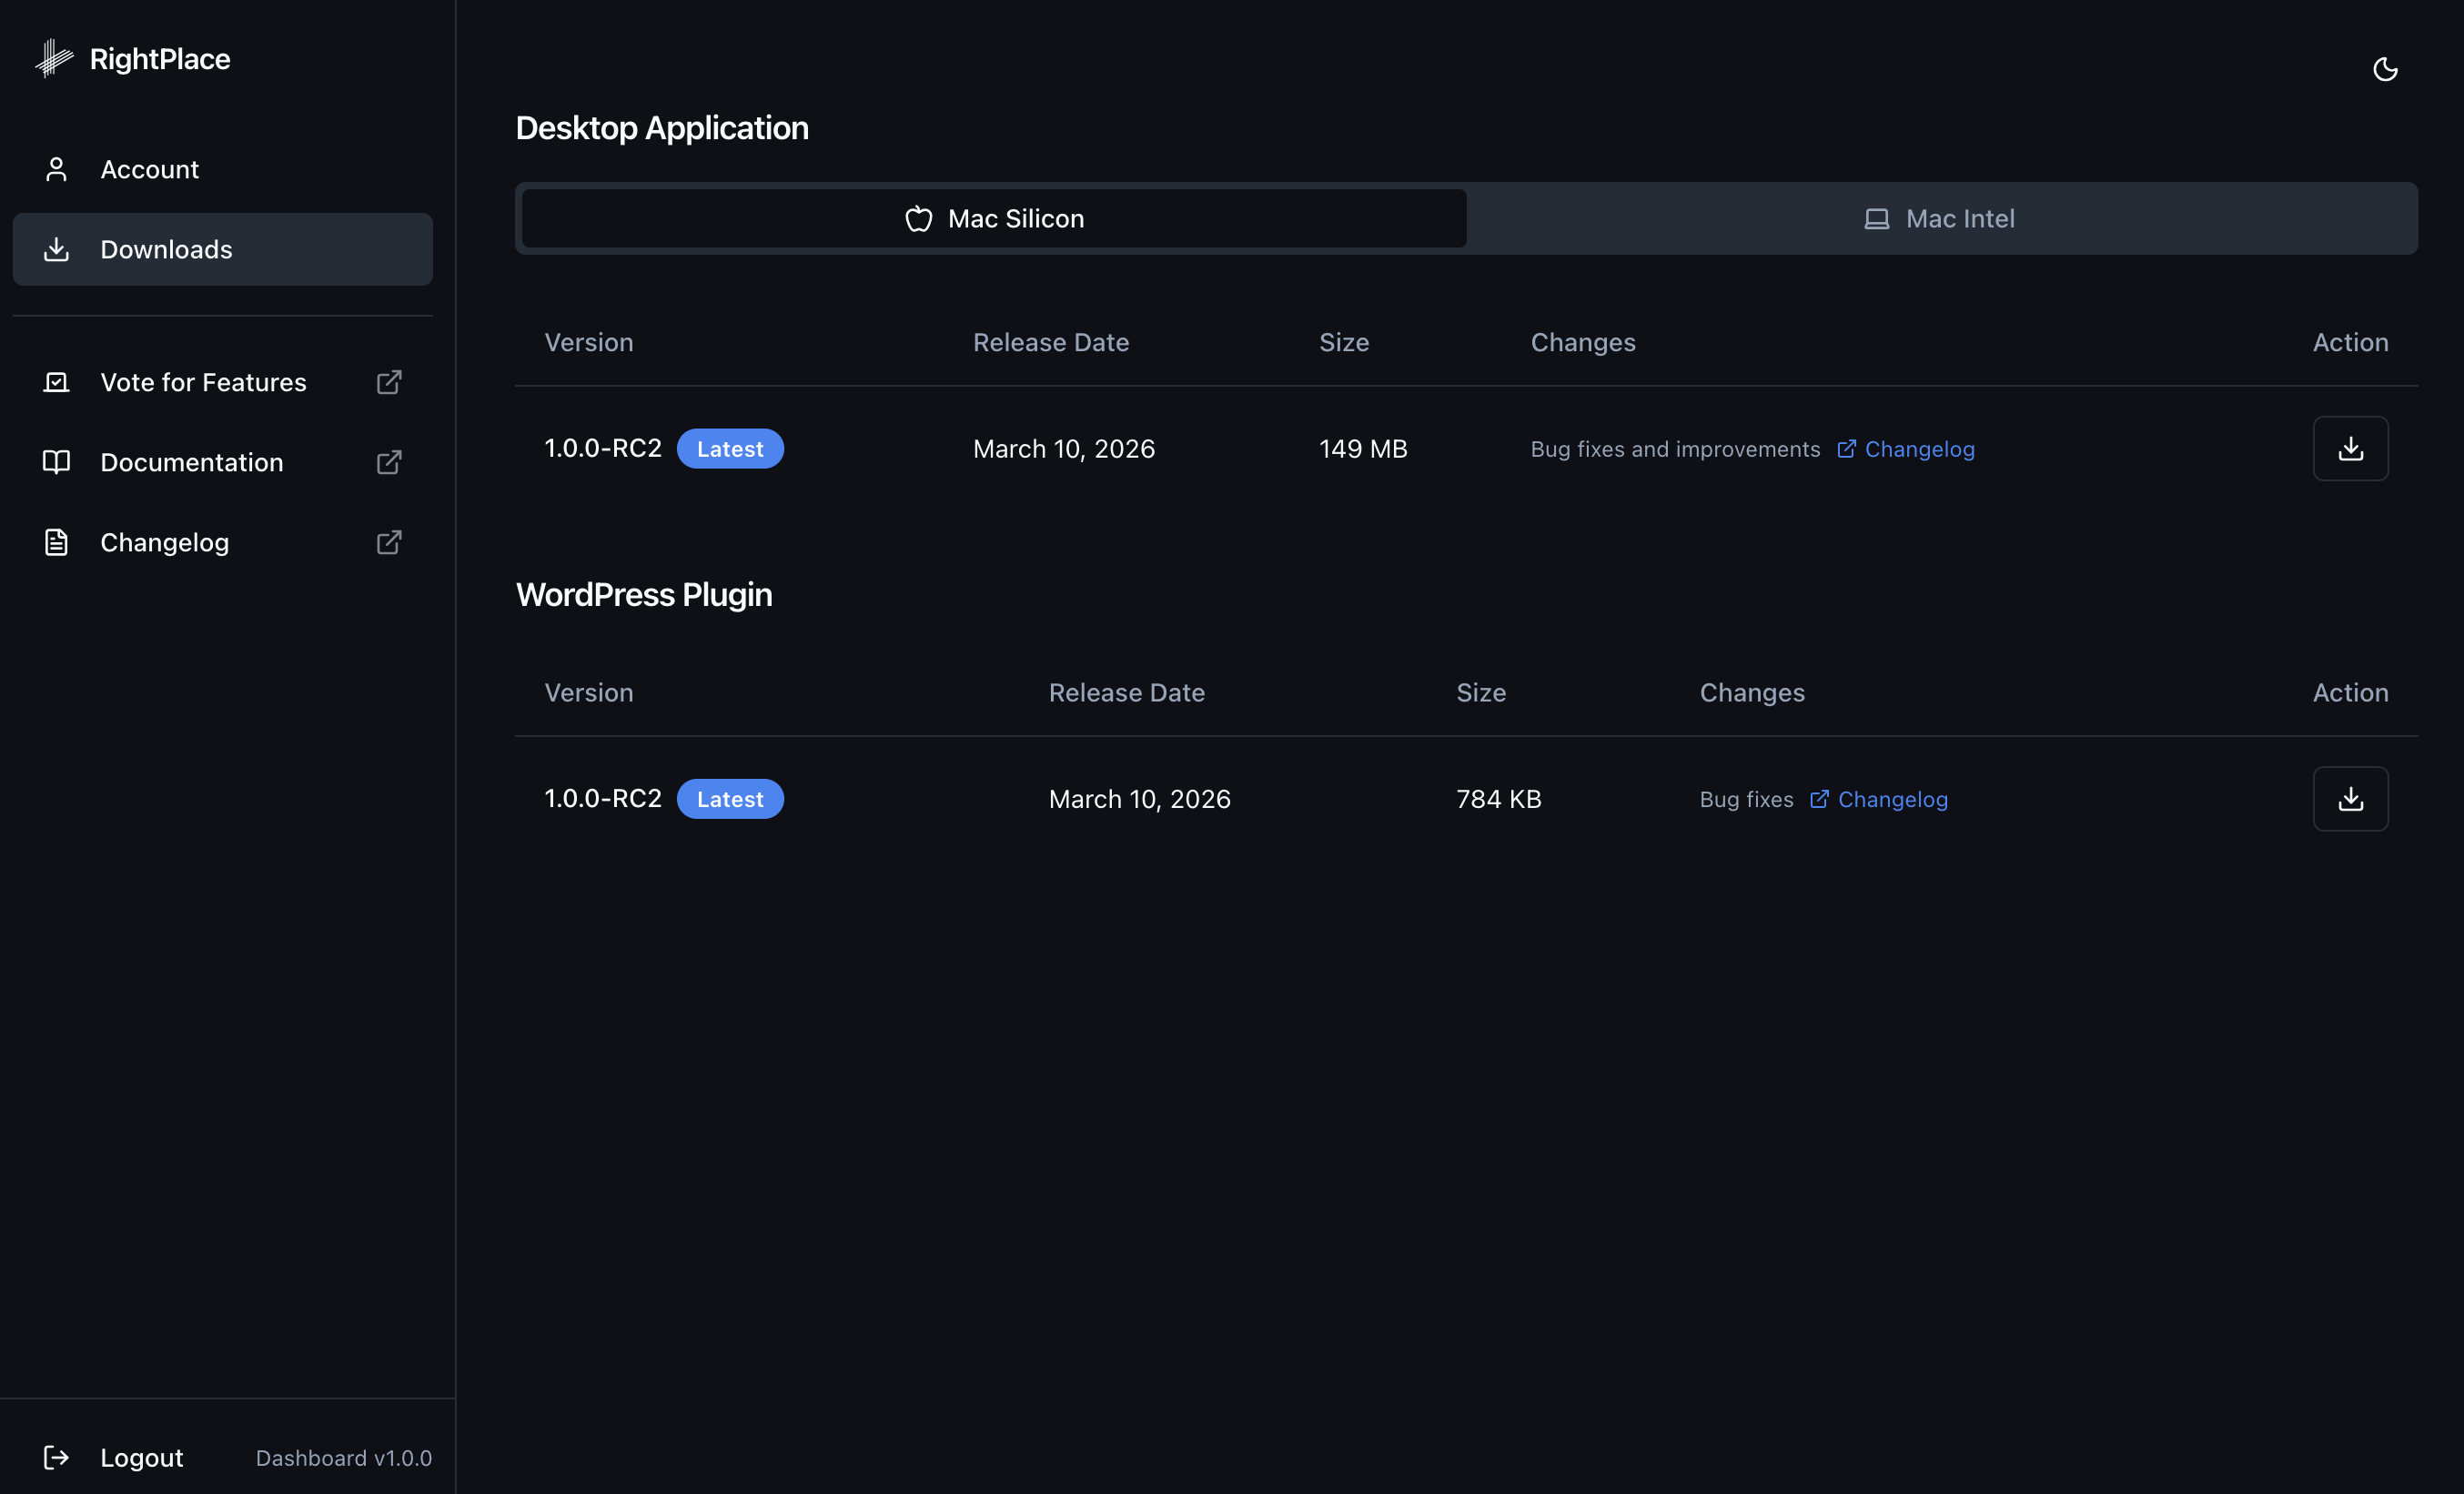The height and width of the screenshot is (1494, 2464).
Task: Click the laptop icon on Mac Intel tab
Action: [x=1876, y=218]
